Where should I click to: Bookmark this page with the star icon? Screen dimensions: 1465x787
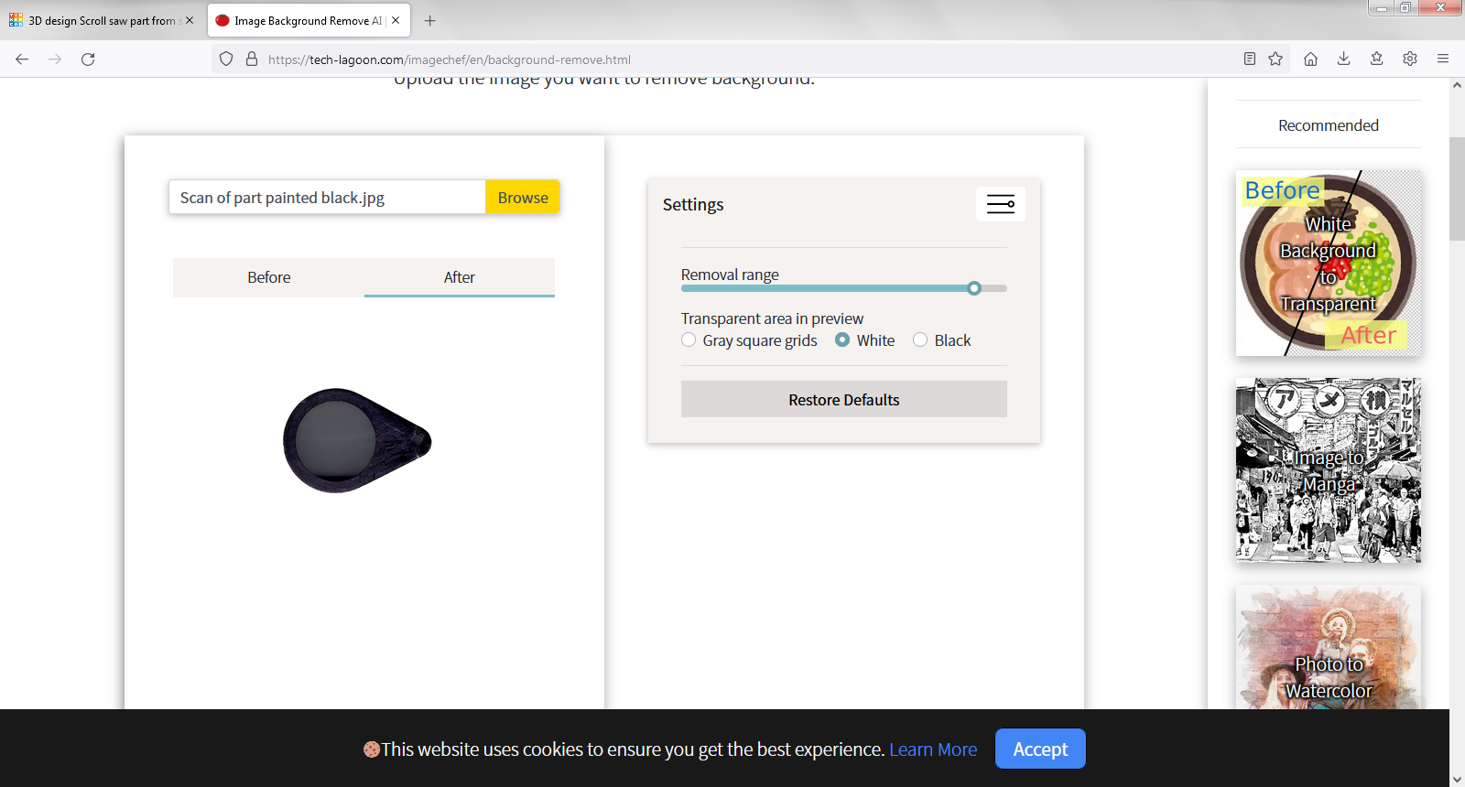tap(1275, 59)
